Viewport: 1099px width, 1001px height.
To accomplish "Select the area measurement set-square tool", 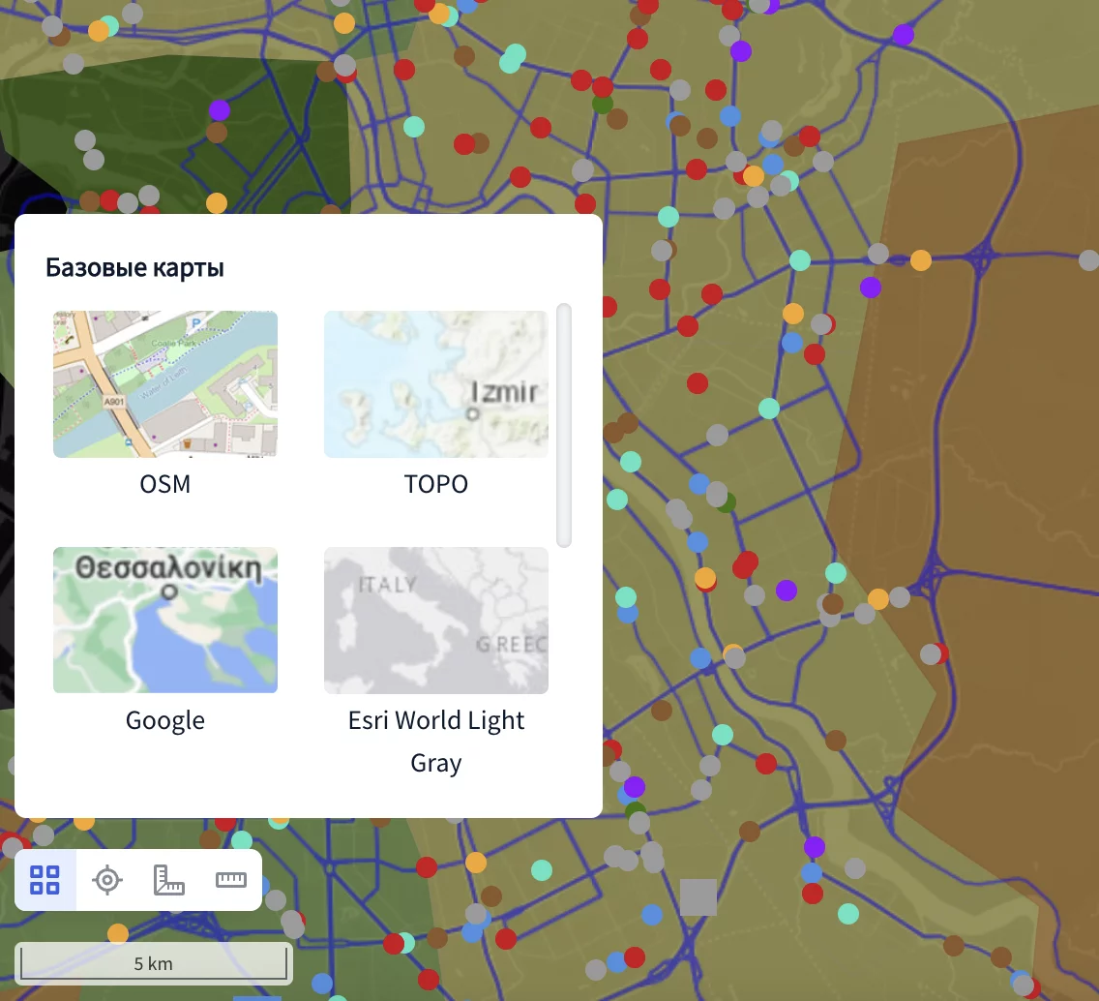I will [169, 880].
